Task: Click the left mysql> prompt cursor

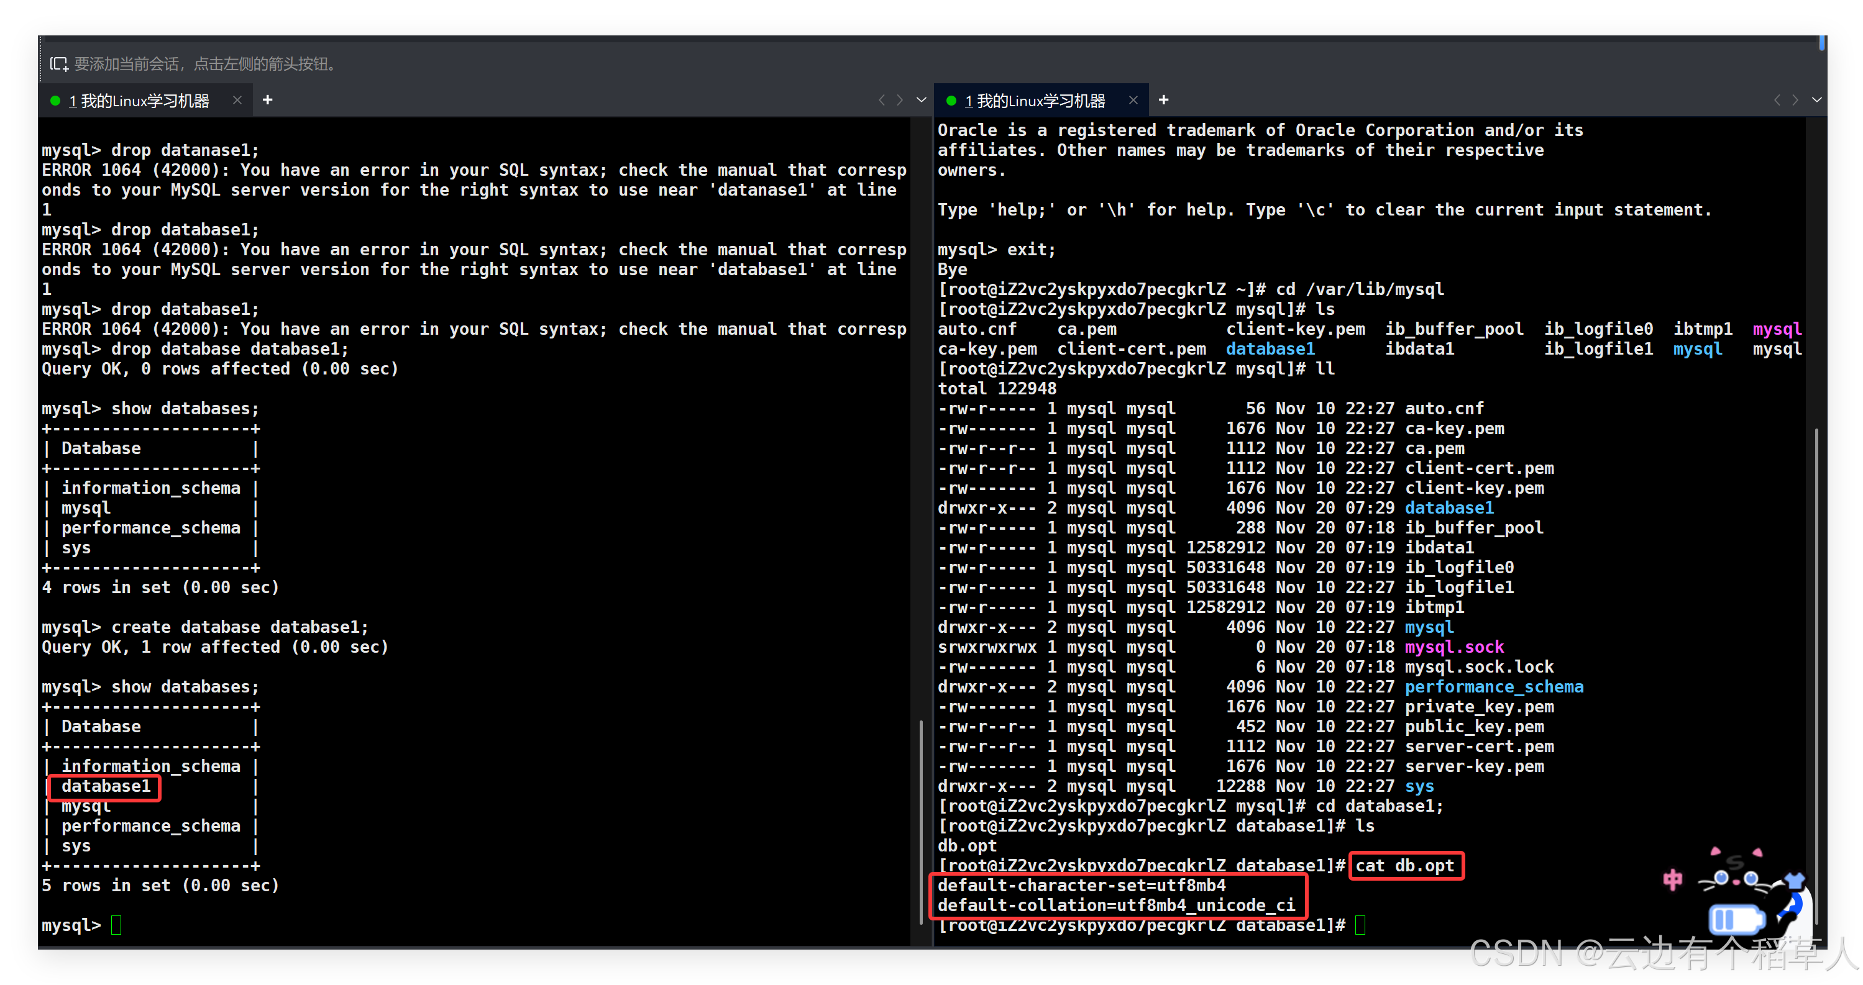Action: click(x=116, y=924)
